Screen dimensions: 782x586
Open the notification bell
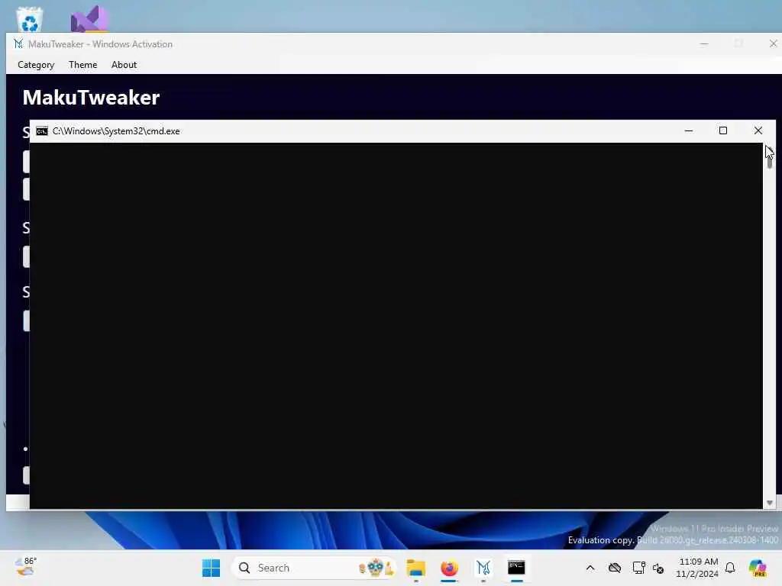pyautogui.click(x=730, y=568)
